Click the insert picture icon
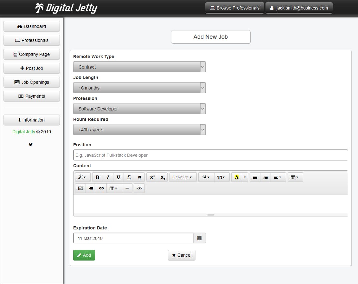This screenshot has width=358, height=284. tap(80, 188)
